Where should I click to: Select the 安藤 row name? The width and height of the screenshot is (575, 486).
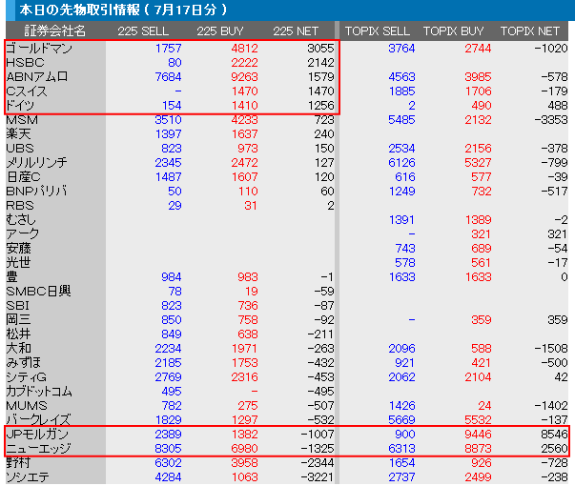18,248
